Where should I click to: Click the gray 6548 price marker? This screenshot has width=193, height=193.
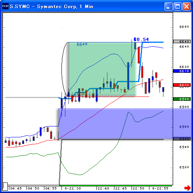[182, 139]
